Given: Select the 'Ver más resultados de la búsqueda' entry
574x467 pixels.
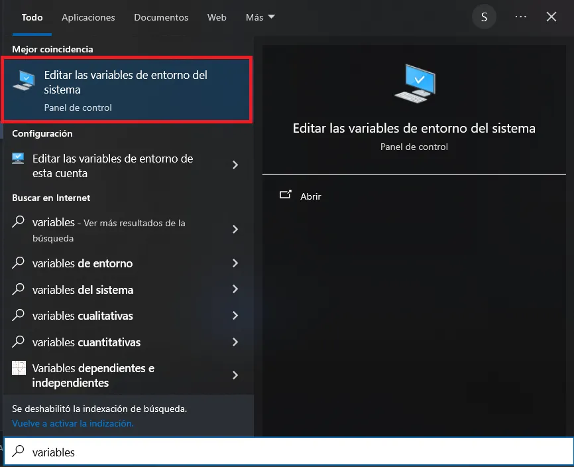Looking at the screenshot, I should (126, 230).
